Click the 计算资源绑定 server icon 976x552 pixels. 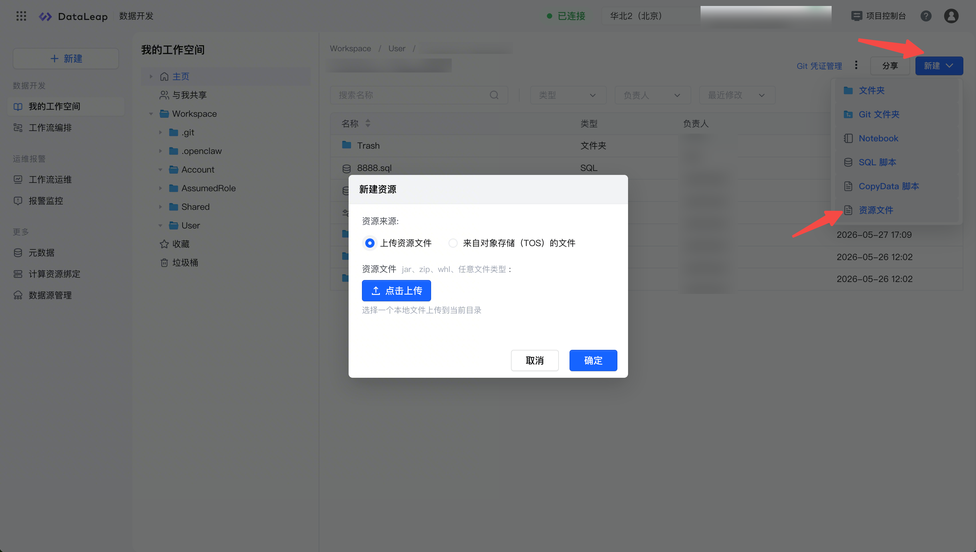click(18, 274)
